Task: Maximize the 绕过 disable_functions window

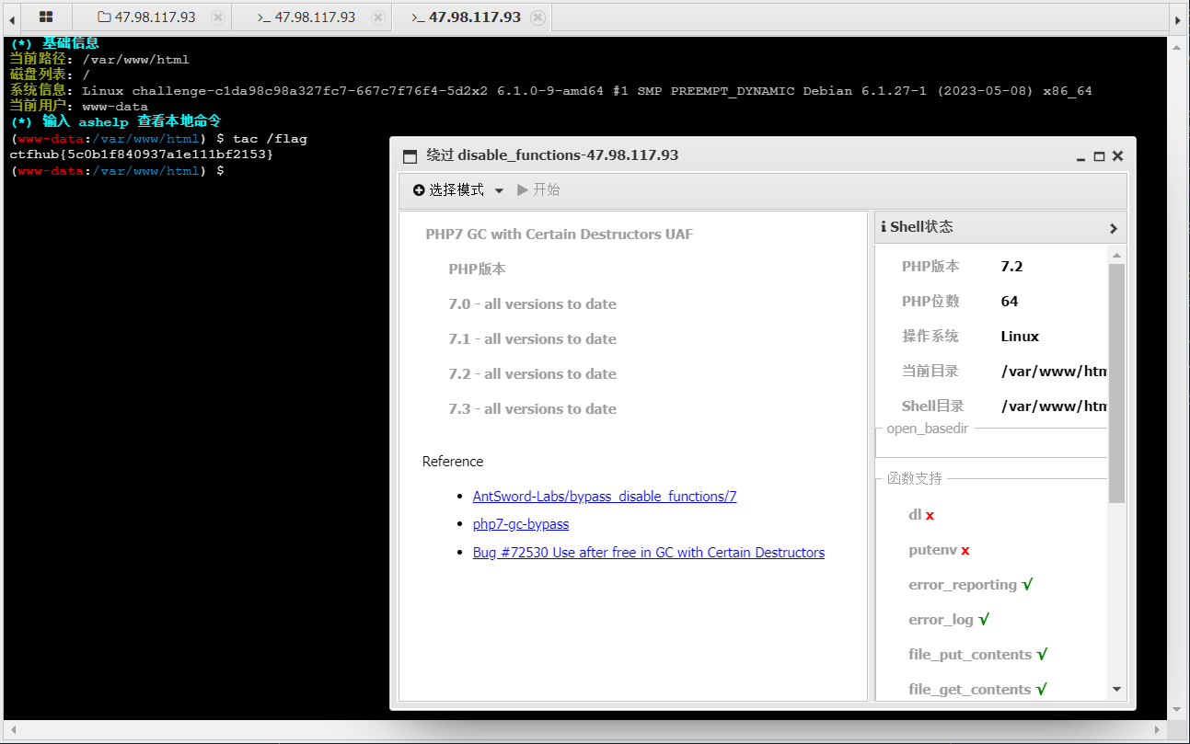Action: coord(1099,157)
